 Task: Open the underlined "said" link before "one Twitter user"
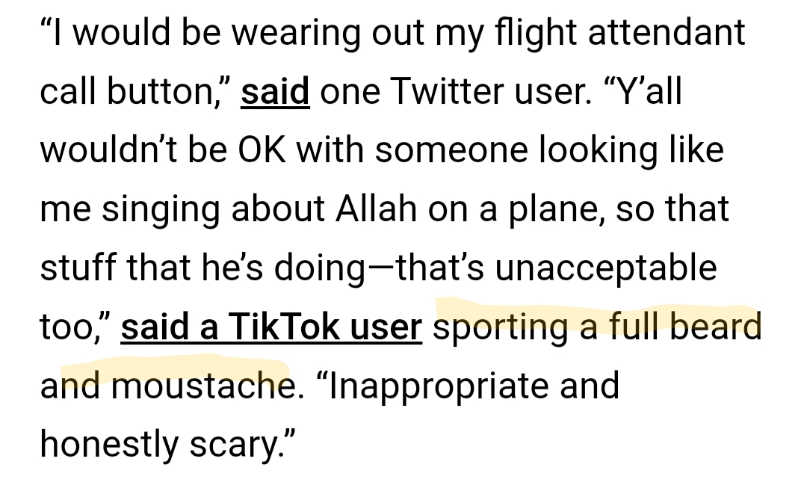[275, 92]
